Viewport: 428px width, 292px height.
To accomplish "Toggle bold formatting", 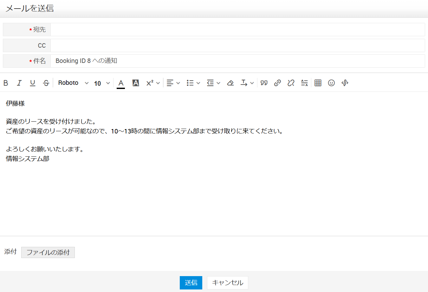I will click(6, 83).
